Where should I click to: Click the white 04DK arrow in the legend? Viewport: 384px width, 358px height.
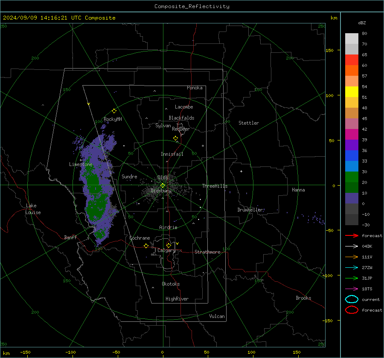pyautogui.click(x=352, y=246)
